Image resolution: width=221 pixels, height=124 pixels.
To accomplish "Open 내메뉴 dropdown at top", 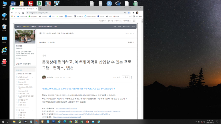I will click(x=118, y=21).
